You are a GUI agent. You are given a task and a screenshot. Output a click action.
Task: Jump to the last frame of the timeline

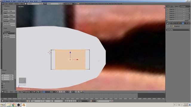click(75, 101)
